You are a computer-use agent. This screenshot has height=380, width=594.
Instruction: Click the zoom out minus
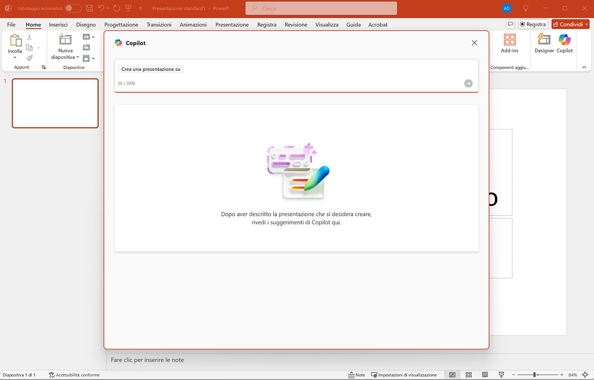point(514,375)
